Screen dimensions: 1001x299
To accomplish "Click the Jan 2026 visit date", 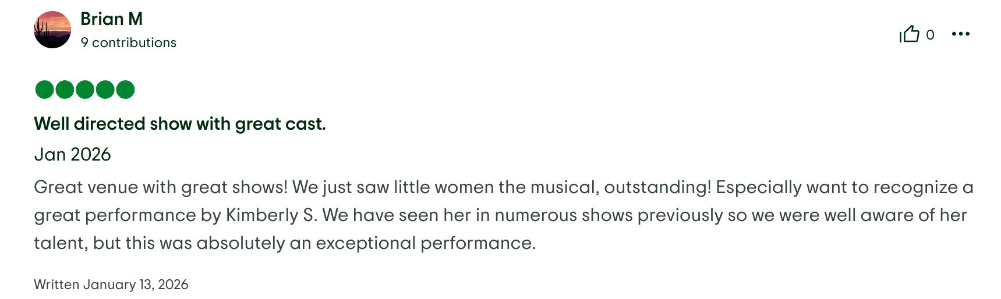I will tap(72, 154).
